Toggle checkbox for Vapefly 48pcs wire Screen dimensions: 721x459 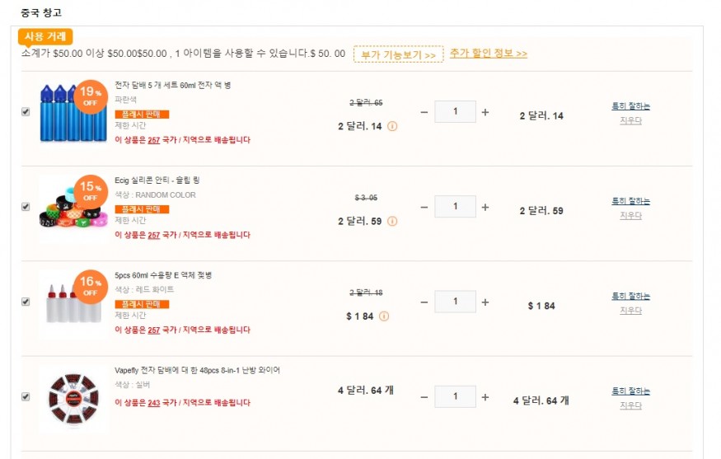click(x=26, y=396)
